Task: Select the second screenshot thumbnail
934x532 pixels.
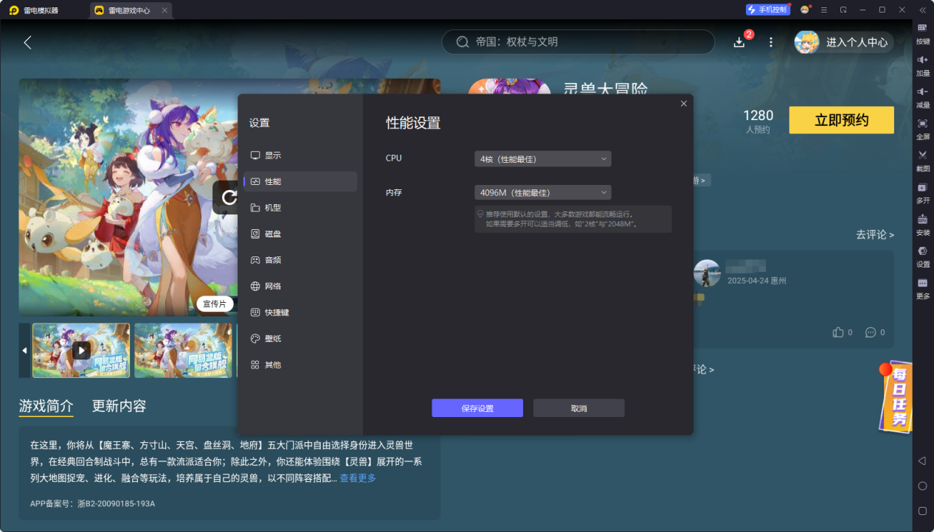Action: click(x=183, y=350)
